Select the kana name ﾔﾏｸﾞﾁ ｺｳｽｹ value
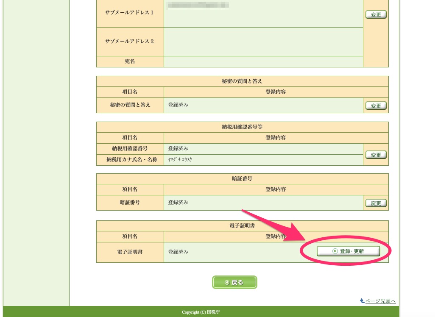This screenshot has height=317, width=435. 180,159
